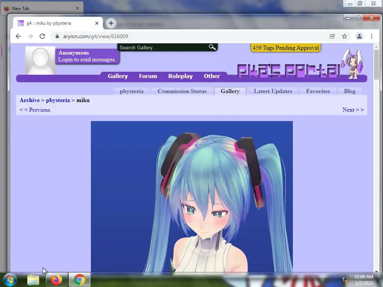Select the Gallery user tab
The image size is (383, 287).
[x=230, y=91]
